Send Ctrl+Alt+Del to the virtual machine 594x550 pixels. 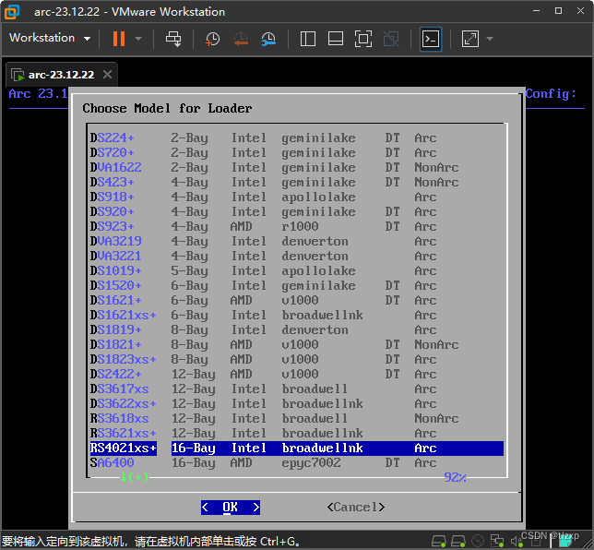tap(173, 39)
